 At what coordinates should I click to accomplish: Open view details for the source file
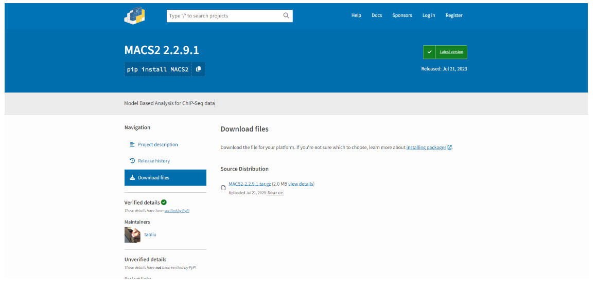pyautogui.click(x=301, y=184)
